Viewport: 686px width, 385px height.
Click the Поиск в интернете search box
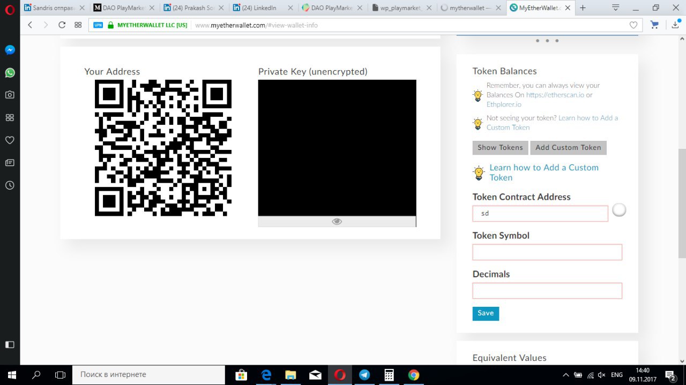pos(148,375)
